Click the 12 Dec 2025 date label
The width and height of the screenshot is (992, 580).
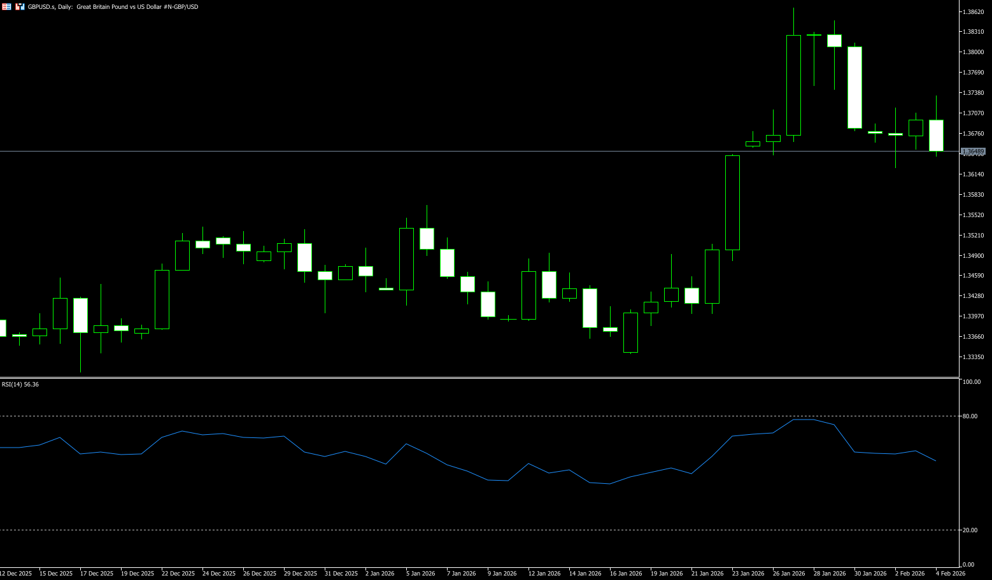coord(16,574)
